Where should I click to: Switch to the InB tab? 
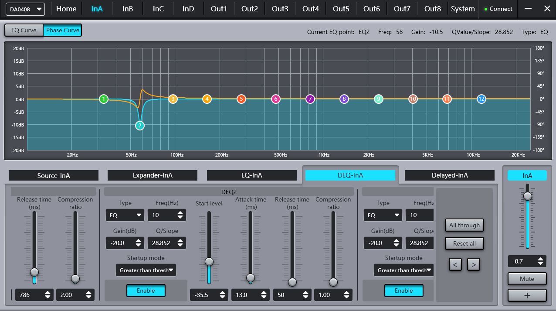[x=128, y=9]
